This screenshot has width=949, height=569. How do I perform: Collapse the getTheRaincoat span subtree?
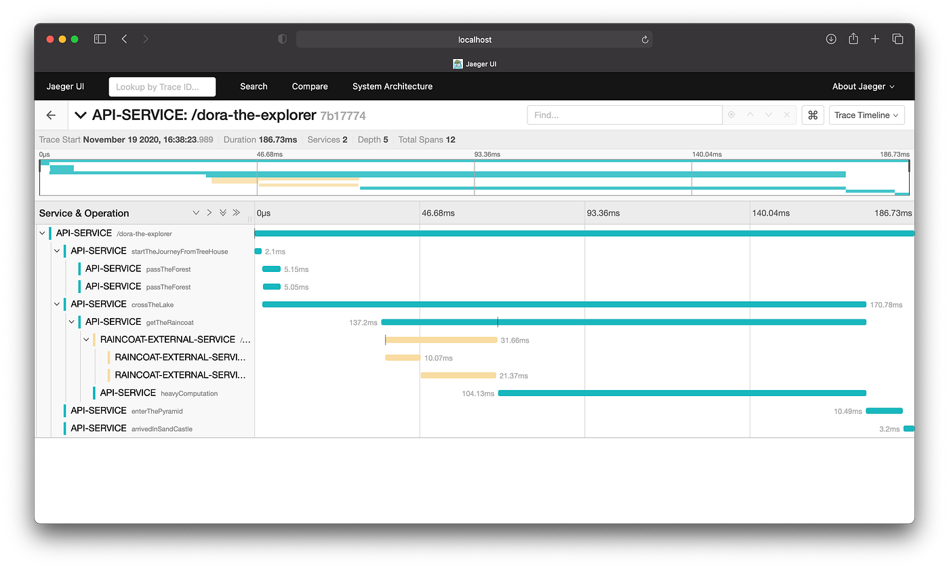click(x=71, y=321)
